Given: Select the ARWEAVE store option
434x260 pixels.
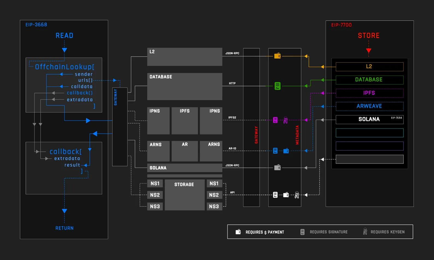Looking at the screenshot, I should [370, 106].
